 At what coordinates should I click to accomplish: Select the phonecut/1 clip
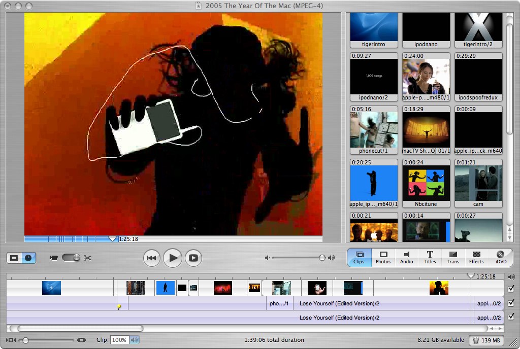tap(374, 130)
